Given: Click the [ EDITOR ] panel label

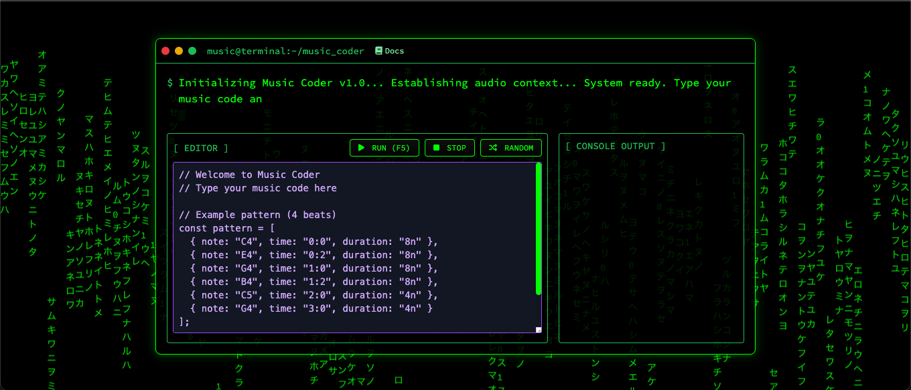Looking at the screenshot, I should (201, 148).
